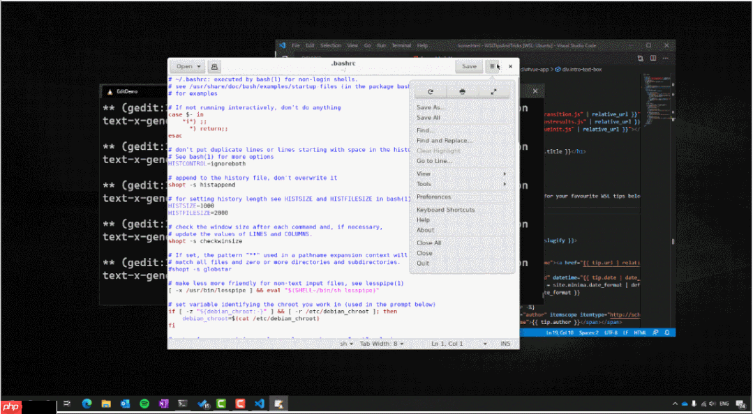Screen dimensions: 753x414
Task: Open Microsoft Edge from the taskbar
Action: tap(87, 403)
